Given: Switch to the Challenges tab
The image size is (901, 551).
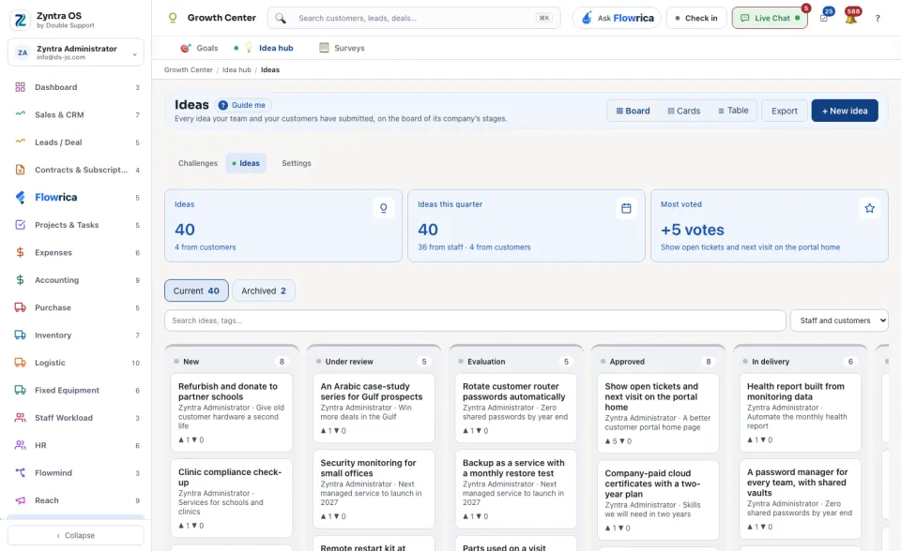Looking at the screenshot, I should (198, 163).
